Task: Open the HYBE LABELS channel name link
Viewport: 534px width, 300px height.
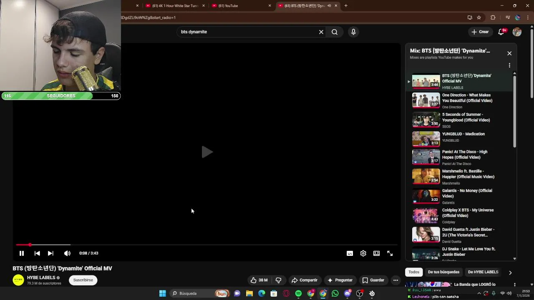Action: [x=41, y=277]
